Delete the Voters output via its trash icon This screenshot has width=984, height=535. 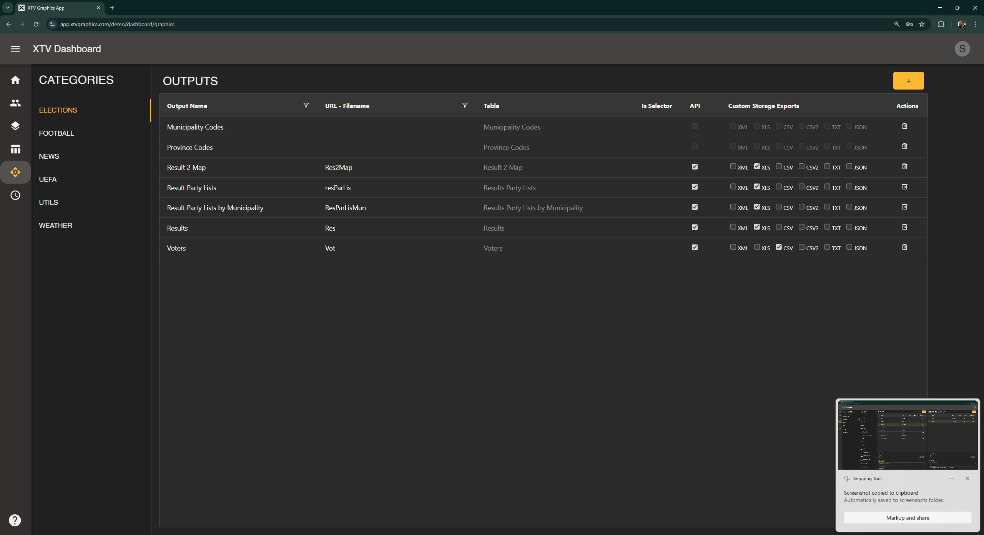coord(904,247)
